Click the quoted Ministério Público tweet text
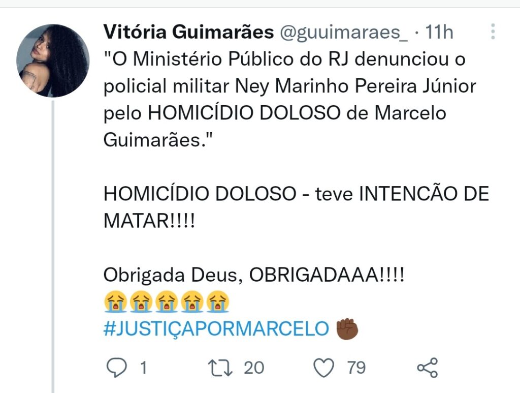The height and width of the screenshot is (393, 520). click(x=290, y=99)
